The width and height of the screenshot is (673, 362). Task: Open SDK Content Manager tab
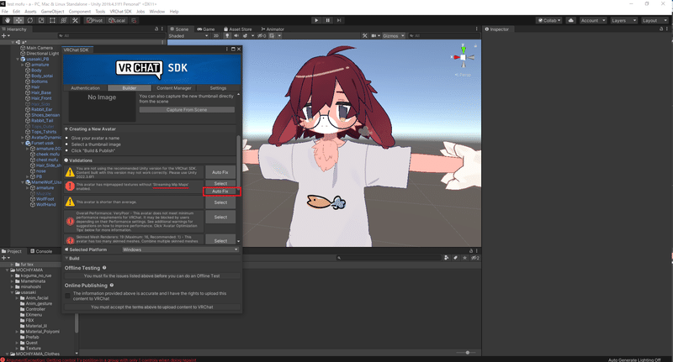tap(174, 88)
